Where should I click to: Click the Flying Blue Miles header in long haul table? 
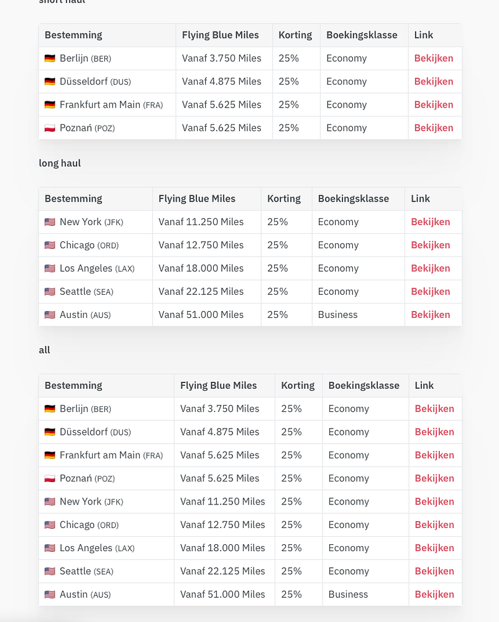197,199
